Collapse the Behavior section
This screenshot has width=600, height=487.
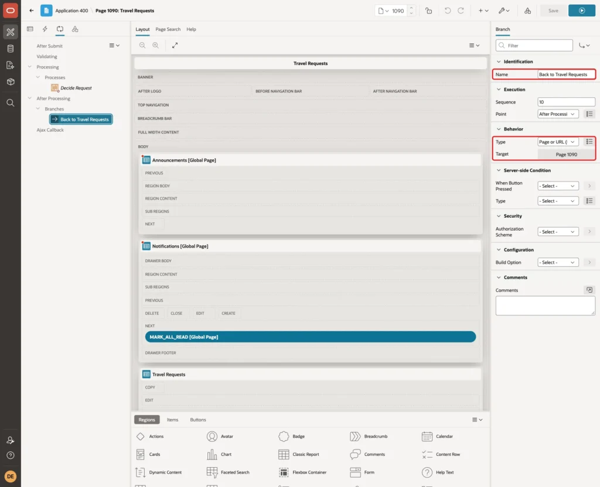498,129
